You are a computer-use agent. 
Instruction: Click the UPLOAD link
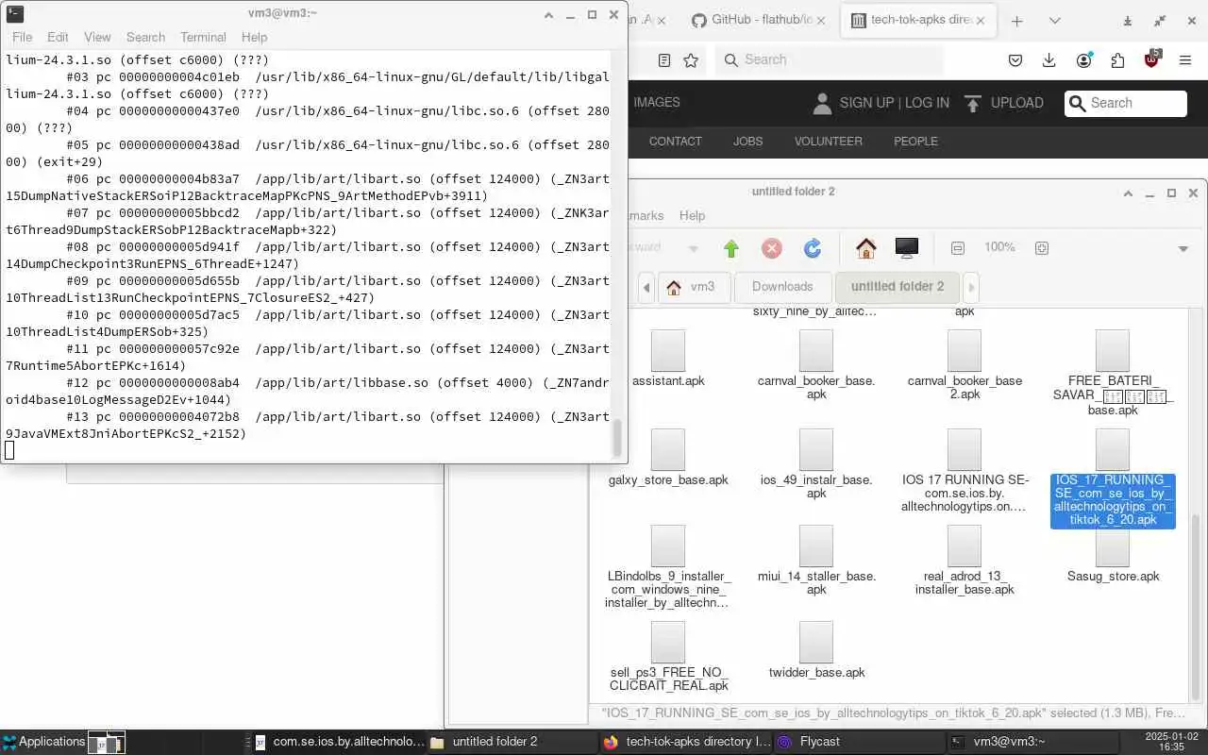1017,103
